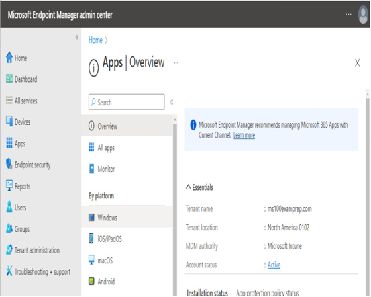Click the Apps menu vertical scrollbar

pyautogui.click(x=175, y=208)
